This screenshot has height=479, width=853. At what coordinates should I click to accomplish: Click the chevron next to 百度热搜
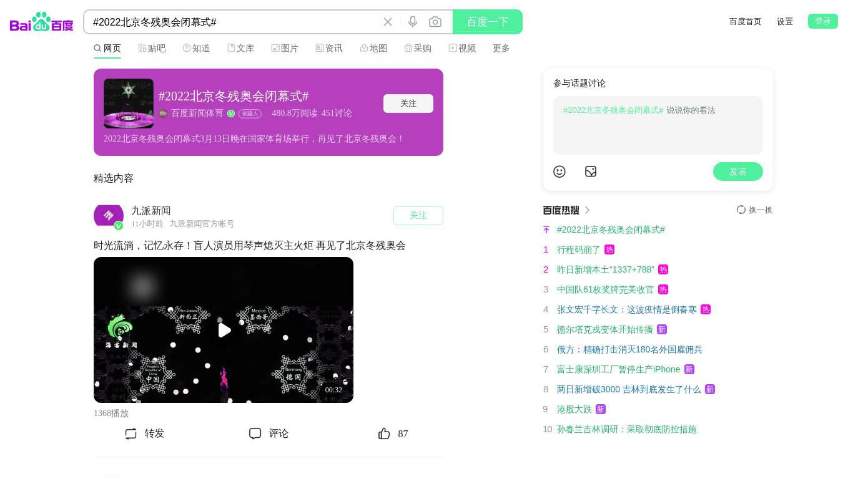[x=587, y=210]
